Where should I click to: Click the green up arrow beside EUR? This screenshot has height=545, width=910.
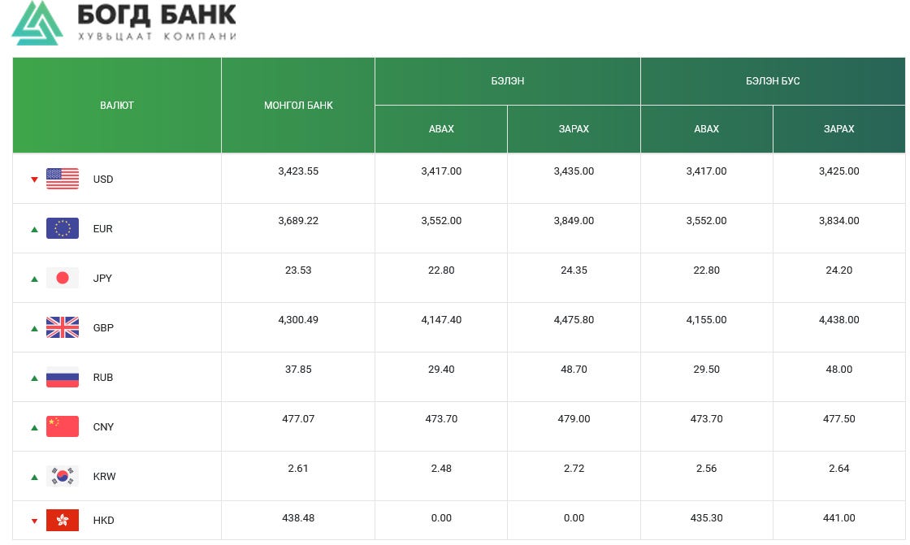34,229
